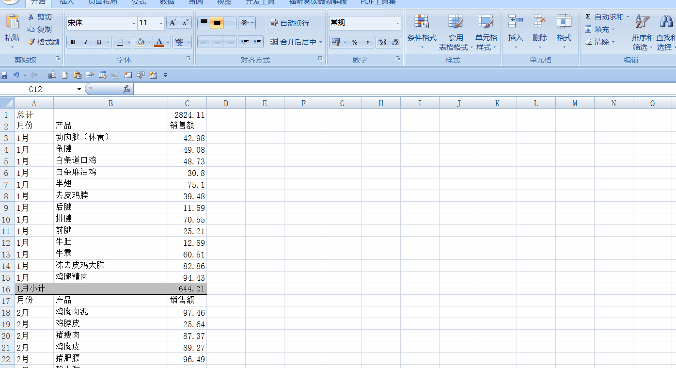Apply the percent style button
This screenshot has width=676, height=368.
[355, 42]
